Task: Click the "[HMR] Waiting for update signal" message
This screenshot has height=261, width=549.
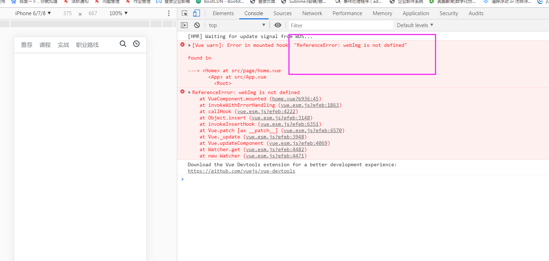Action: pyautogui.click(x=250, y=36)
